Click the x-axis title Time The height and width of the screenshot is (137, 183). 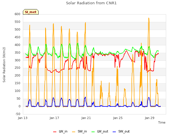pos(162,122)
